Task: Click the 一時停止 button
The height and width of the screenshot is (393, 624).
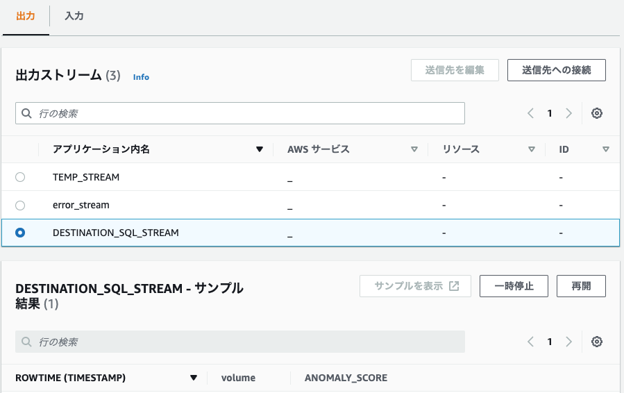Action: point(514,286)
